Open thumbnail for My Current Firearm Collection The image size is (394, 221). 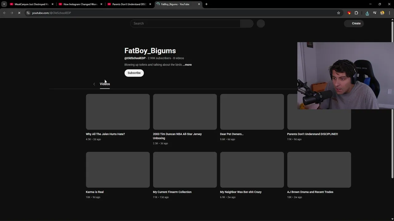(x=185, y=170)
